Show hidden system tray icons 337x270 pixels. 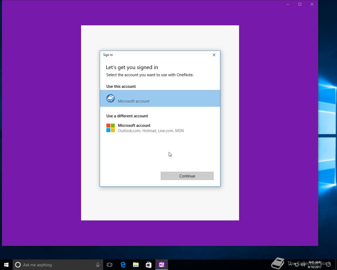(290, 265)
